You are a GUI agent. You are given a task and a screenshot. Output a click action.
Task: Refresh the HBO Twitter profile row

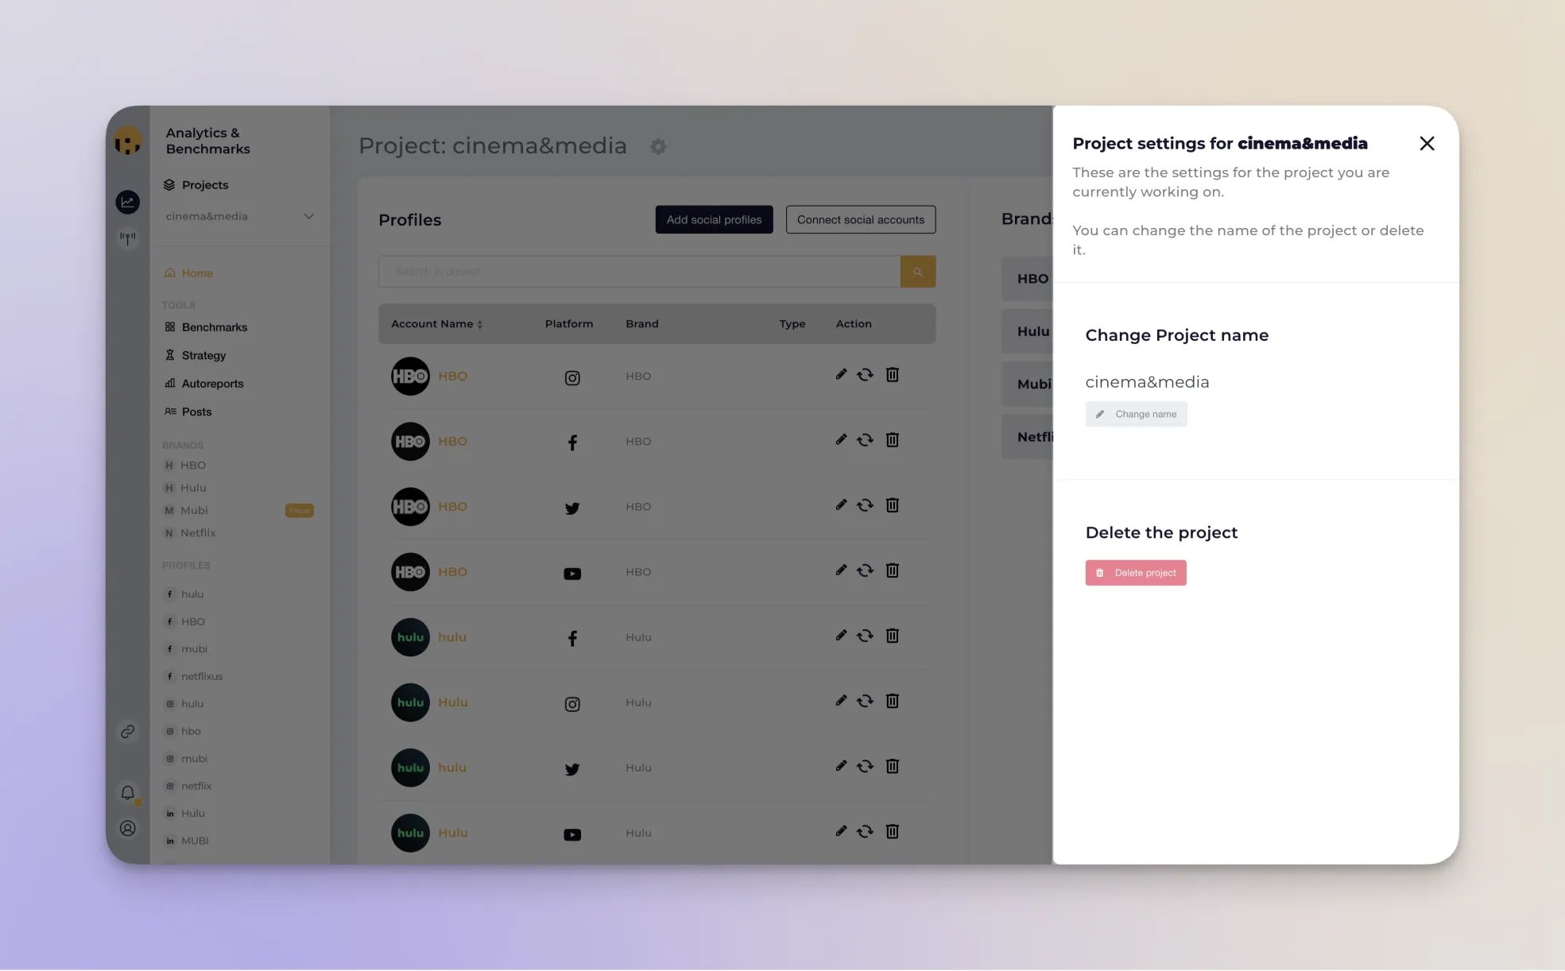click(x=865, y=505)
